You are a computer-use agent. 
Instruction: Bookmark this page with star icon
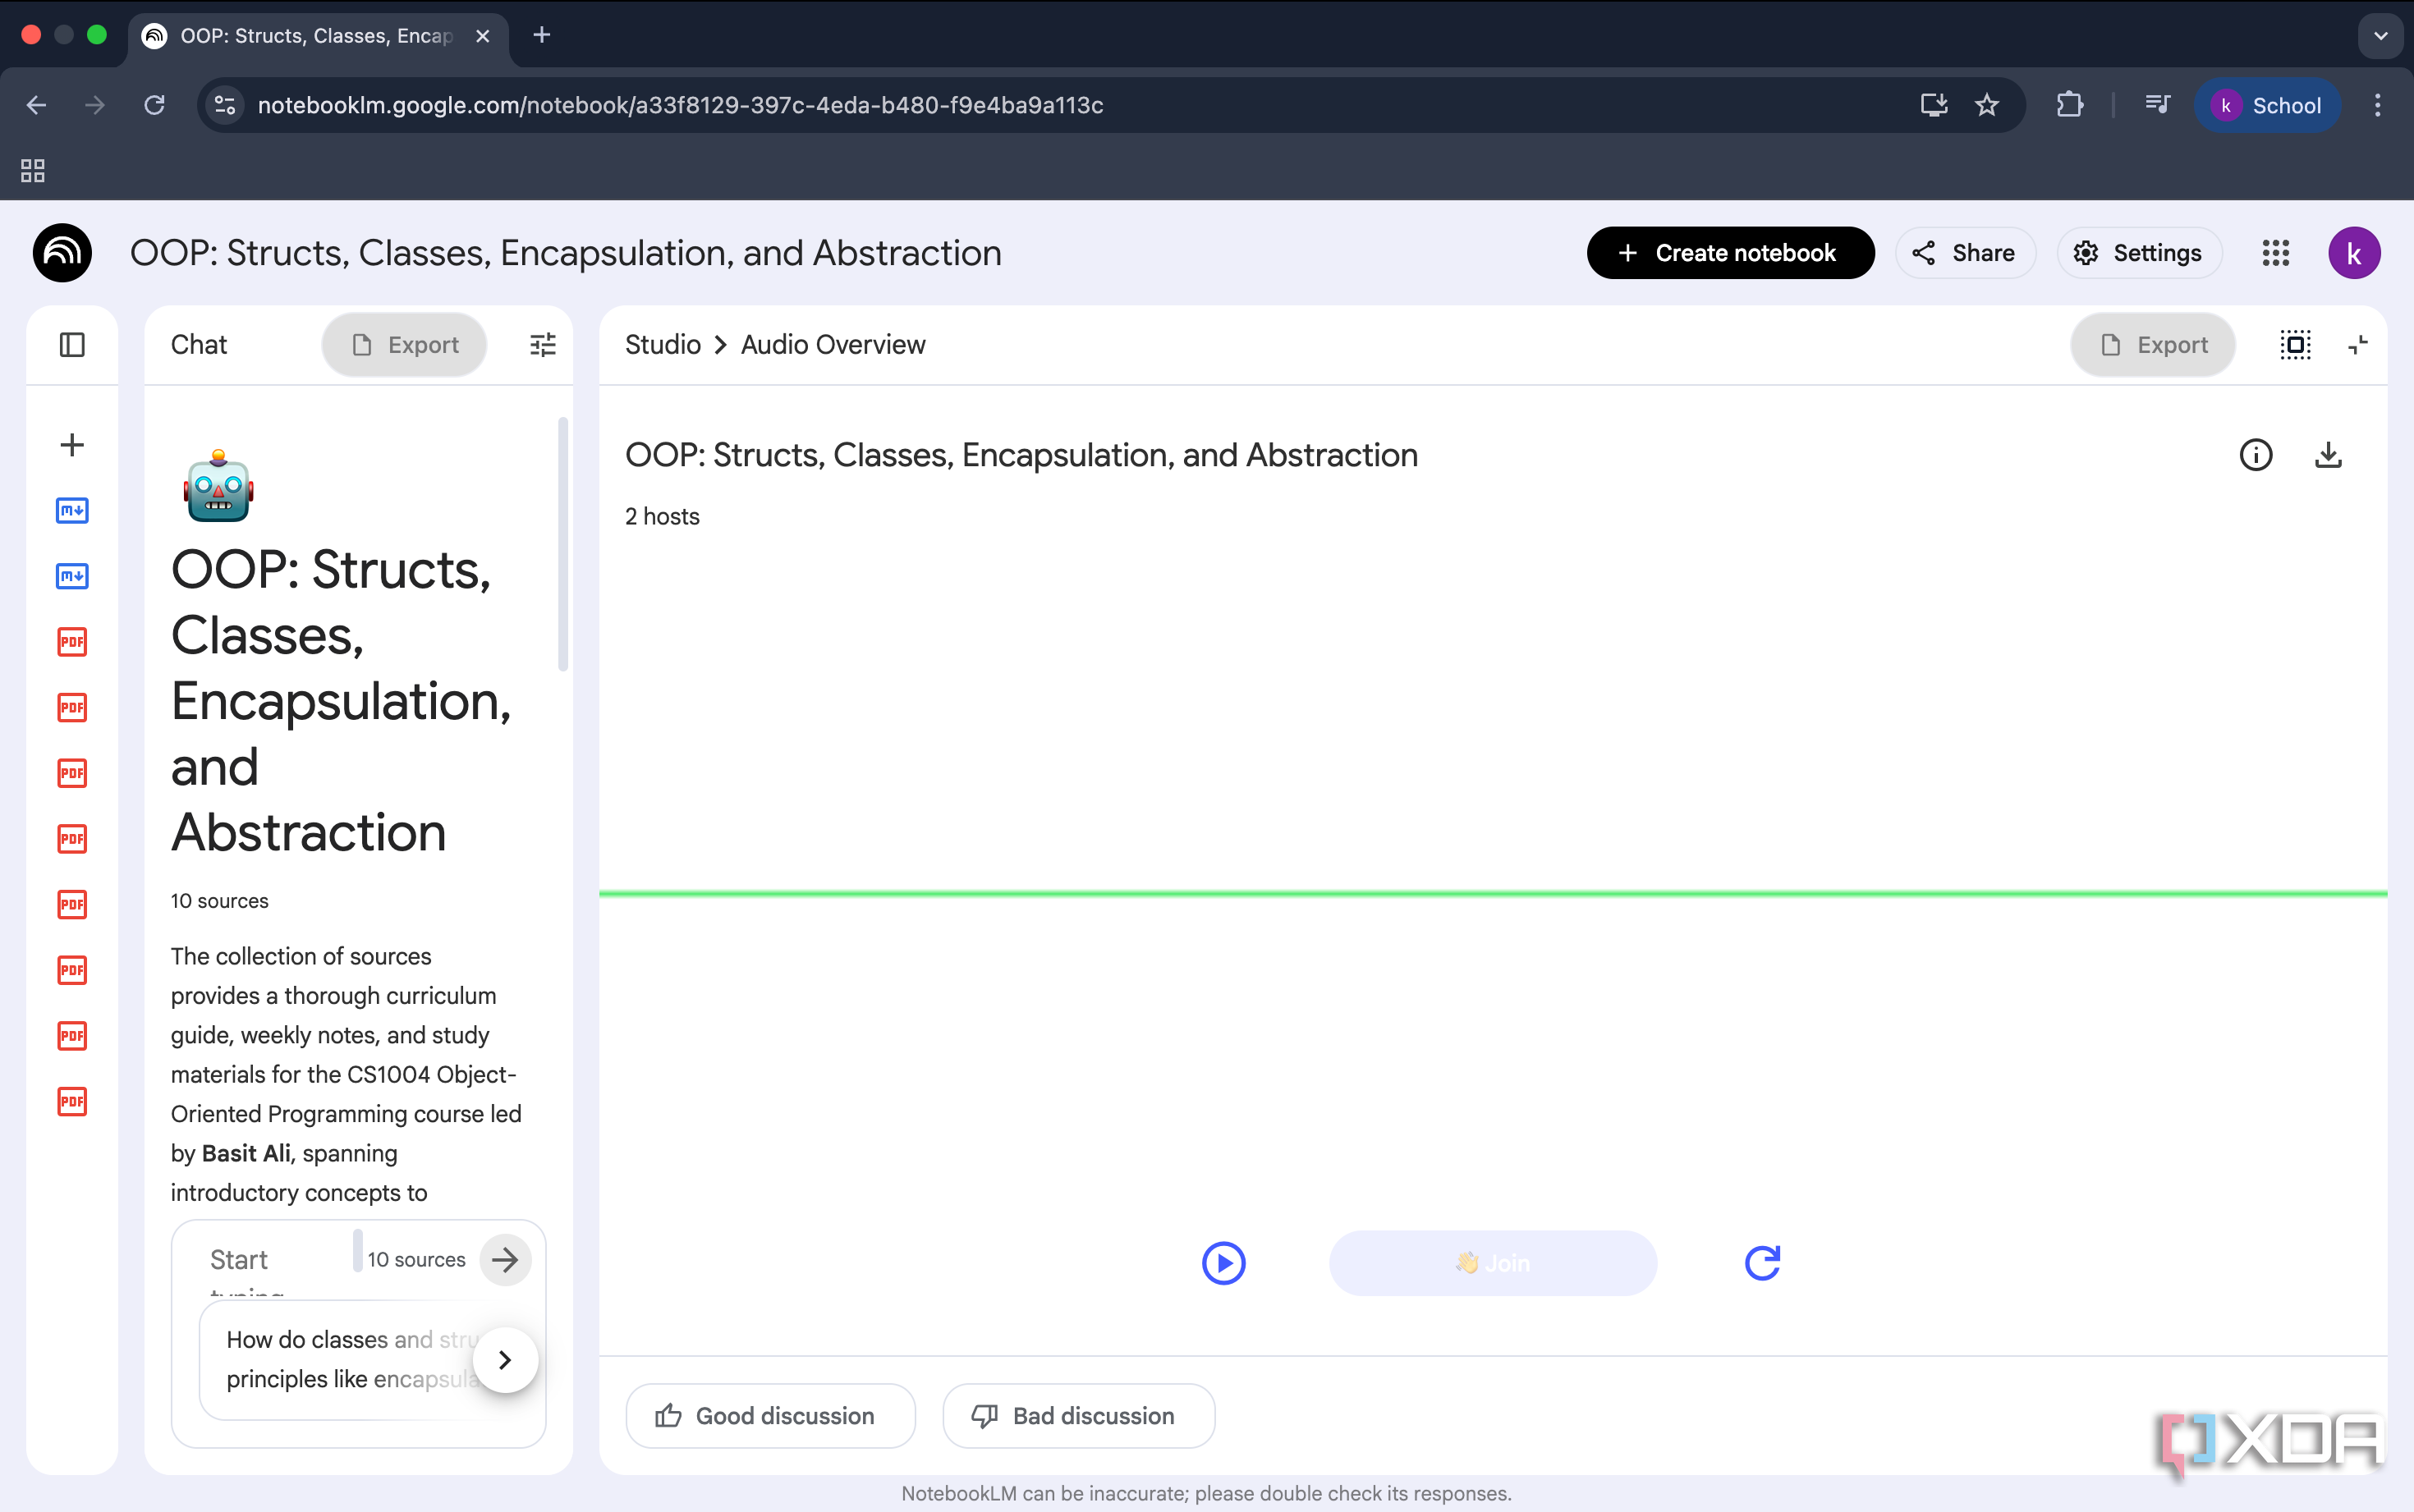1987,105
